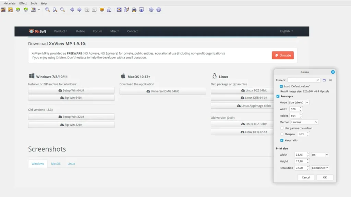Open the print size cm unit dropdown

[320, 155]
